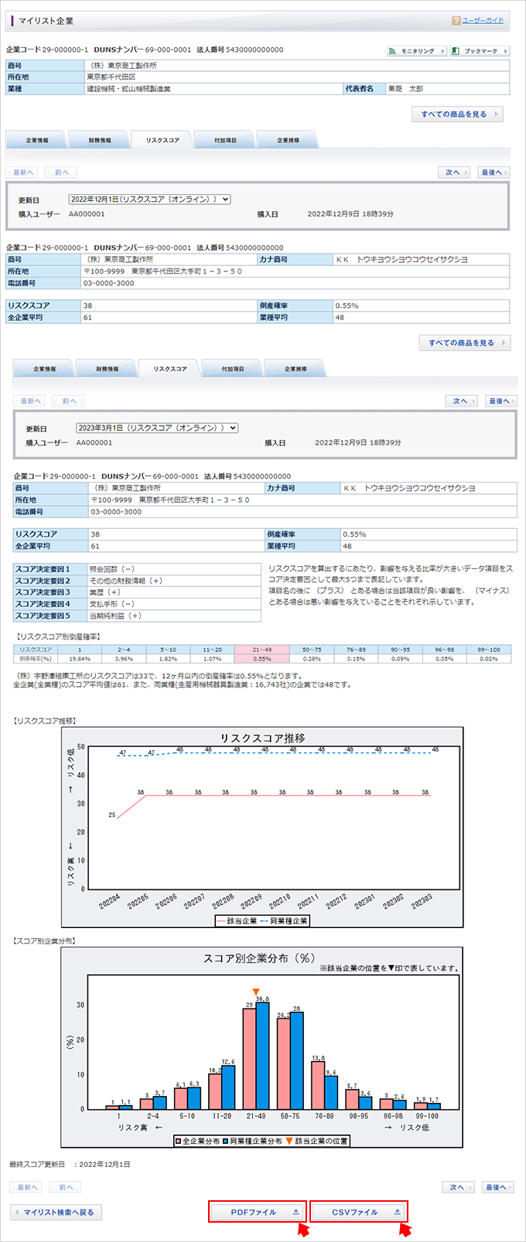Click 前へ above the 2022年12月1日 selector

coord(60,172)
